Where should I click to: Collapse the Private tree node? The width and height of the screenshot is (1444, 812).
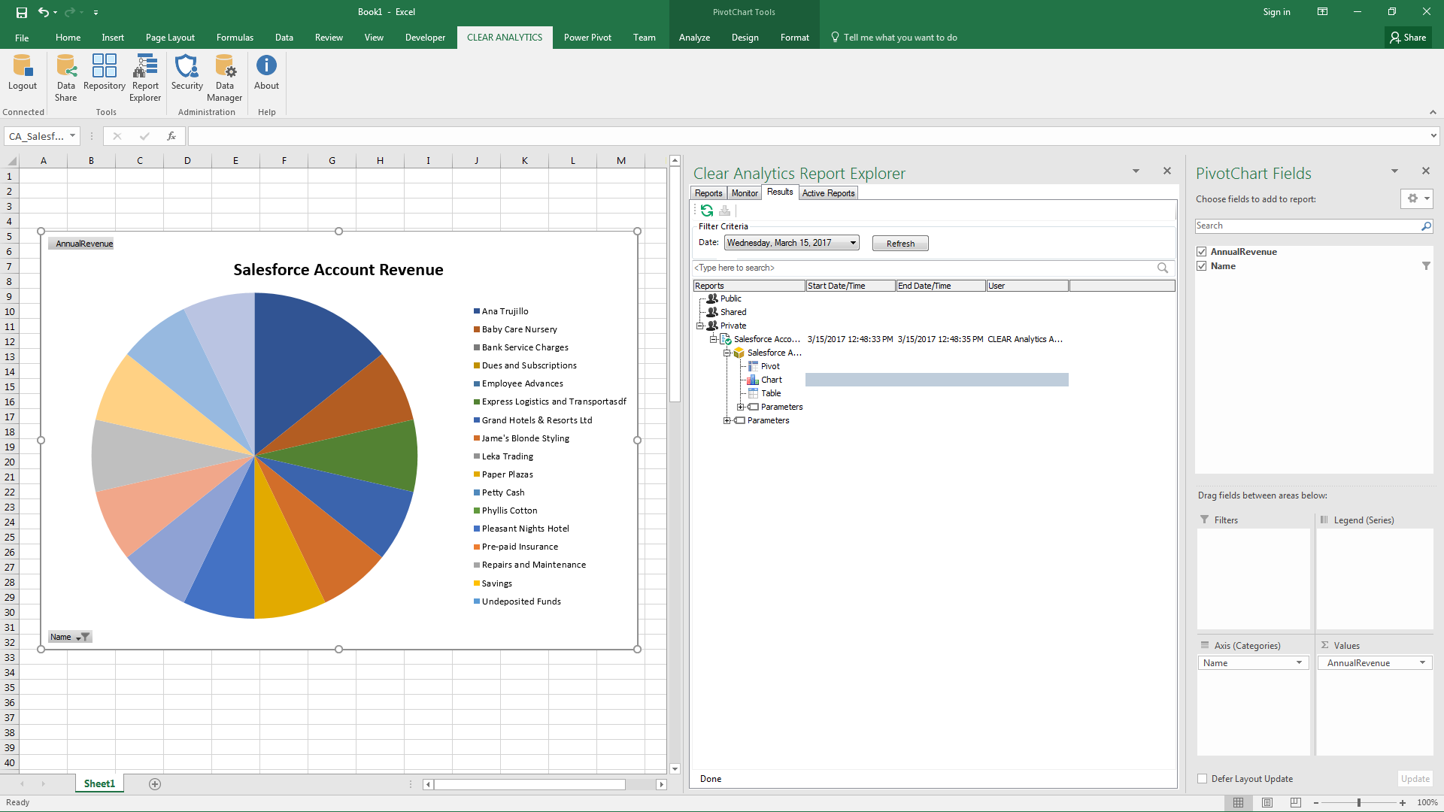click(699, 326)
